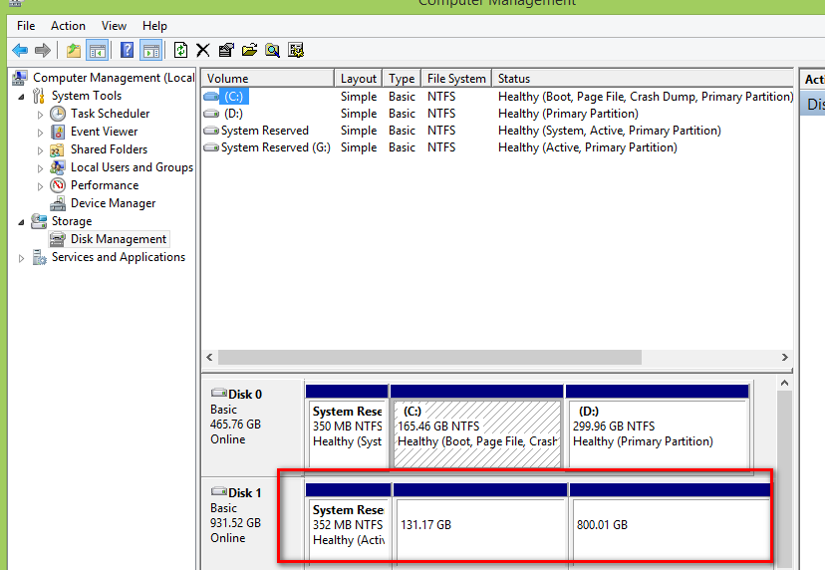Click the Performance icon
Image resolution: width=825 pixels, height=570 pixels.
[58, 185]
